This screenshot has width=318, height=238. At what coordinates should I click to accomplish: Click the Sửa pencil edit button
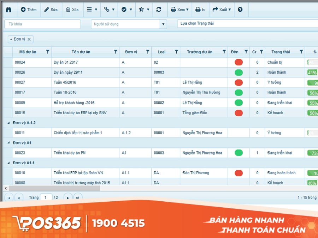51,10
